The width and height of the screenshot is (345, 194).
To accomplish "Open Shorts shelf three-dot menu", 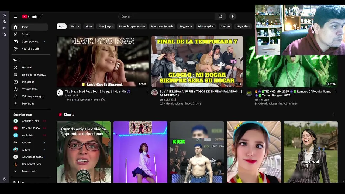I will 334,115.
